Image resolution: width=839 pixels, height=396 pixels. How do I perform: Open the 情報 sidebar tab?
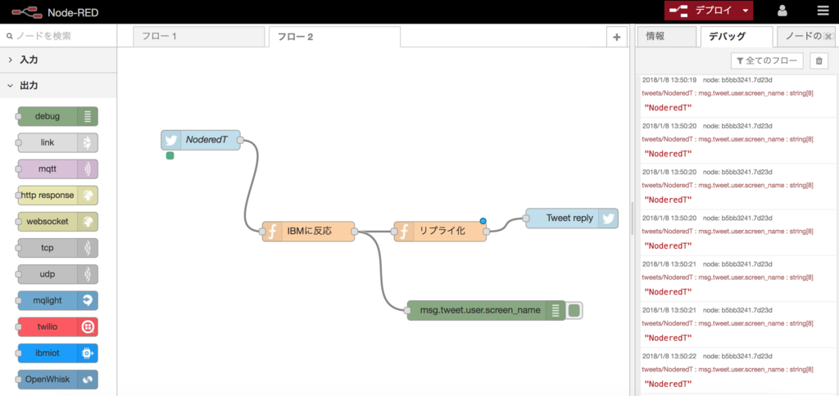(x=665, y=36)
